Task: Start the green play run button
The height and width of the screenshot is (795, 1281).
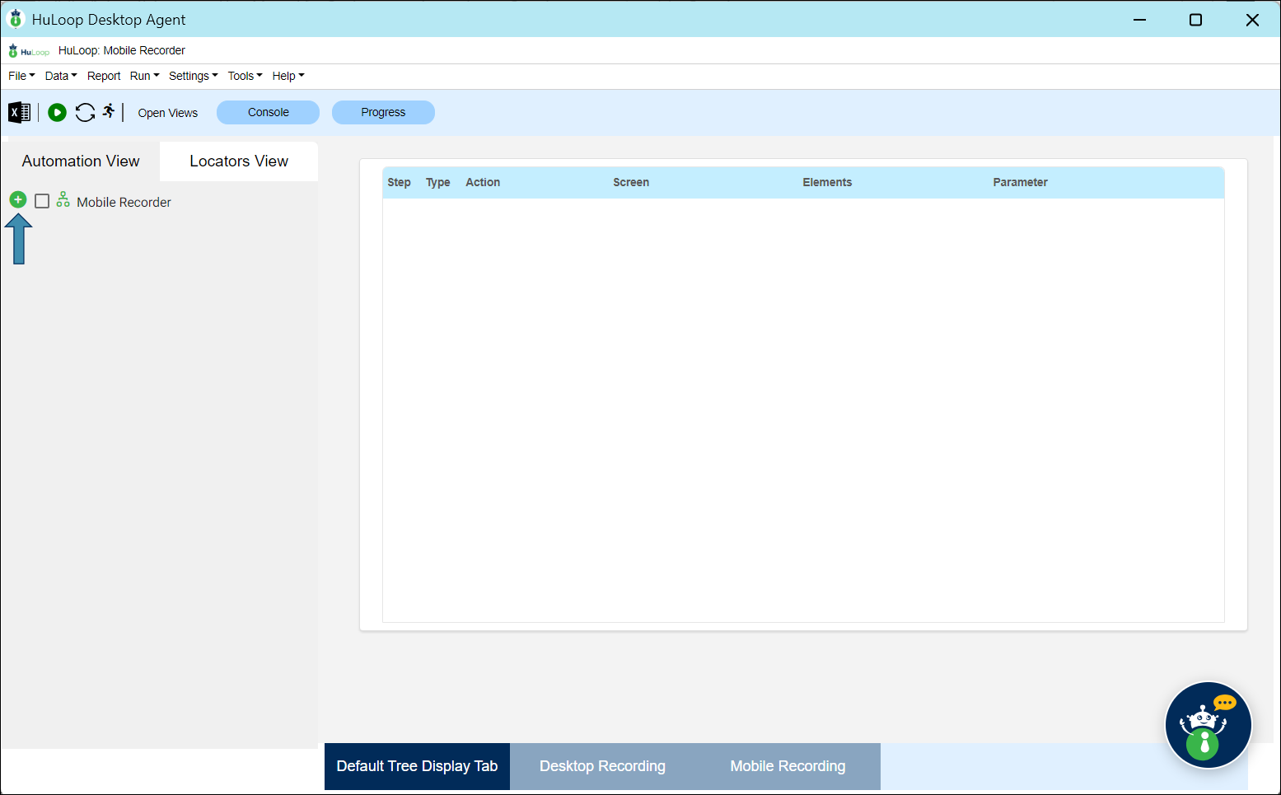Action: [57, 112]
